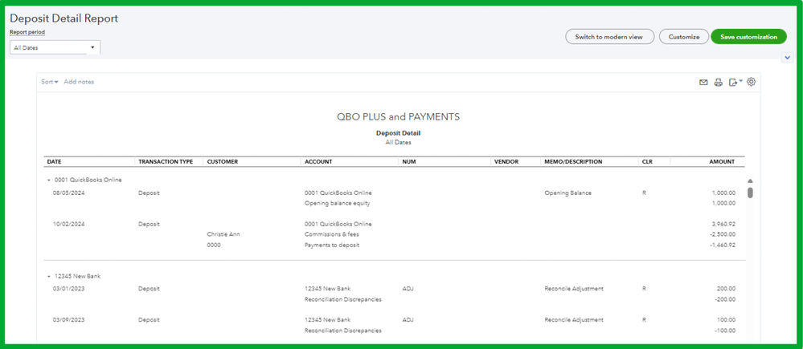This screenshot has width=803, height=349.
Task: Click the Deposit Detail report subtitle
Action: (x=398, y=133)
